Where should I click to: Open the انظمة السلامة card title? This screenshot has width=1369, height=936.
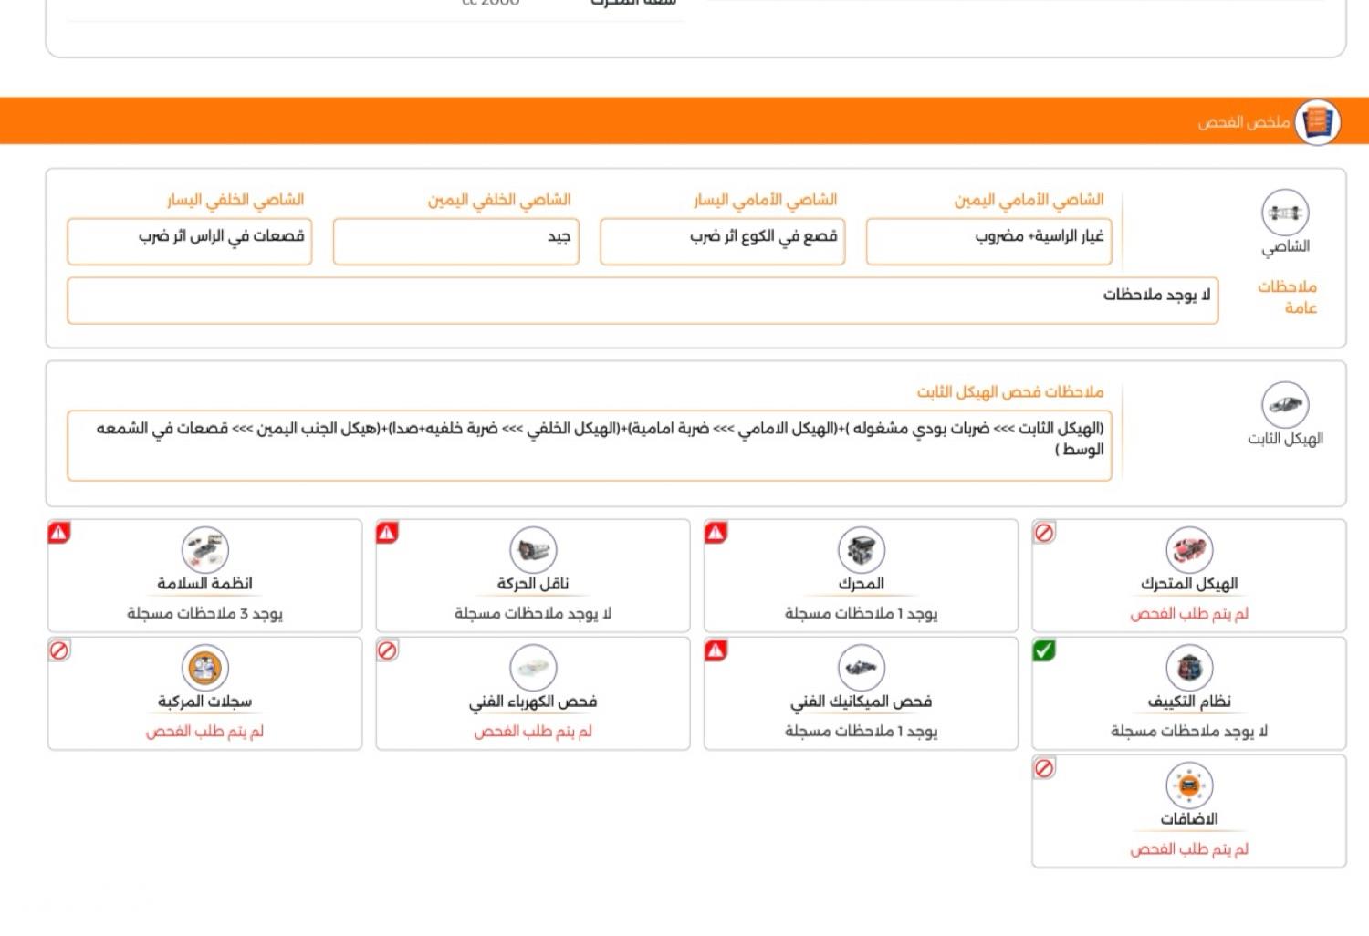(204, 583)
